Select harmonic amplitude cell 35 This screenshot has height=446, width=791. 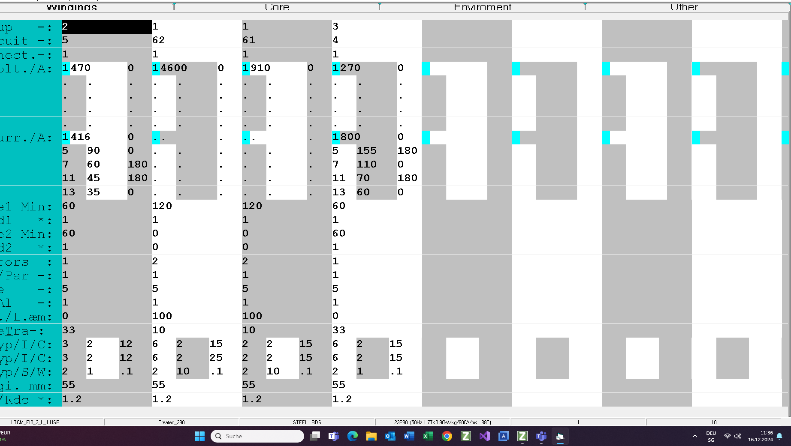pos(106,192)
